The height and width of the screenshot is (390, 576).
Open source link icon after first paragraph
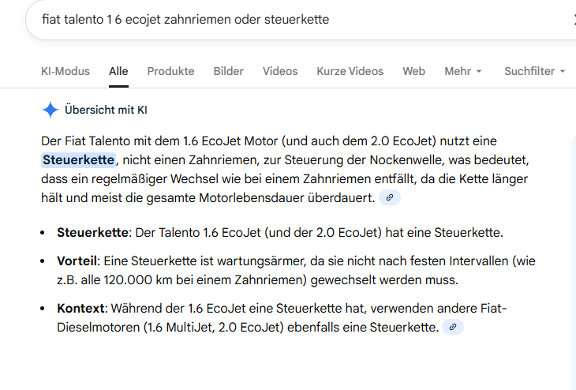[x=390, y=197]
